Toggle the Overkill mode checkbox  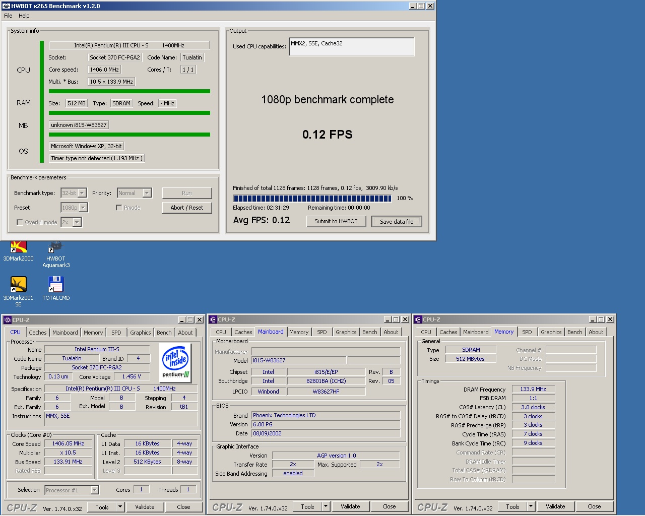pos(20,222)
